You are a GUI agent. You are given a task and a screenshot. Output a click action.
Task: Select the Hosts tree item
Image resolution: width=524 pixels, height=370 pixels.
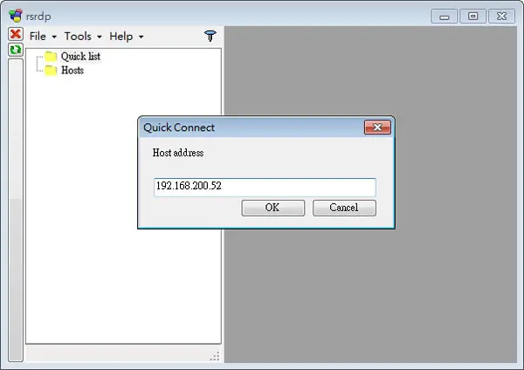[72, 71]
